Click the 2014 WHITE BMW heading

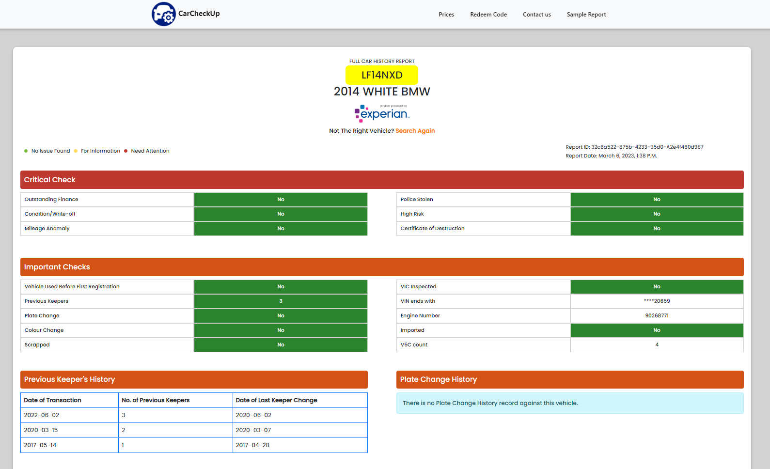(x=382, y=92)
